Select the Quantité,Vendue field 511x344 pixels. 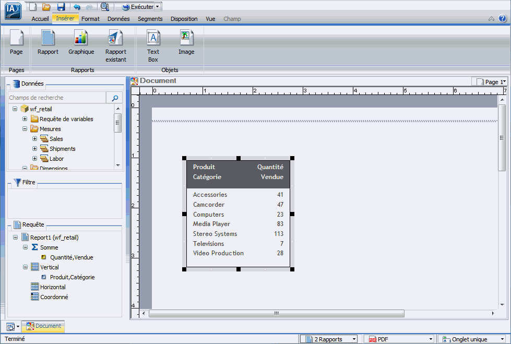(x=72, y=257)
